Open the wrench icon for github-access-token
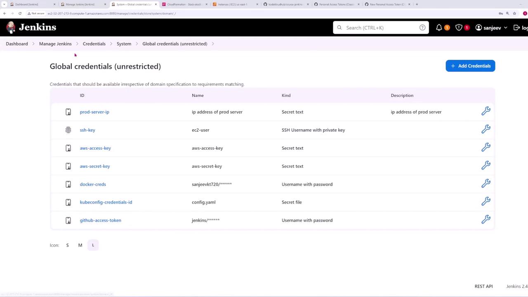The width and height of the screenshot is (528, 297). 486,220
